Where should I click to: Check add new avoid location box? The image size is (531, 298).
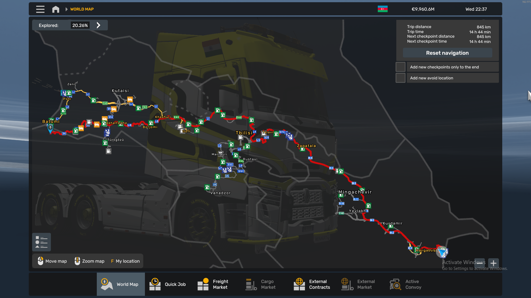point(400,78)
